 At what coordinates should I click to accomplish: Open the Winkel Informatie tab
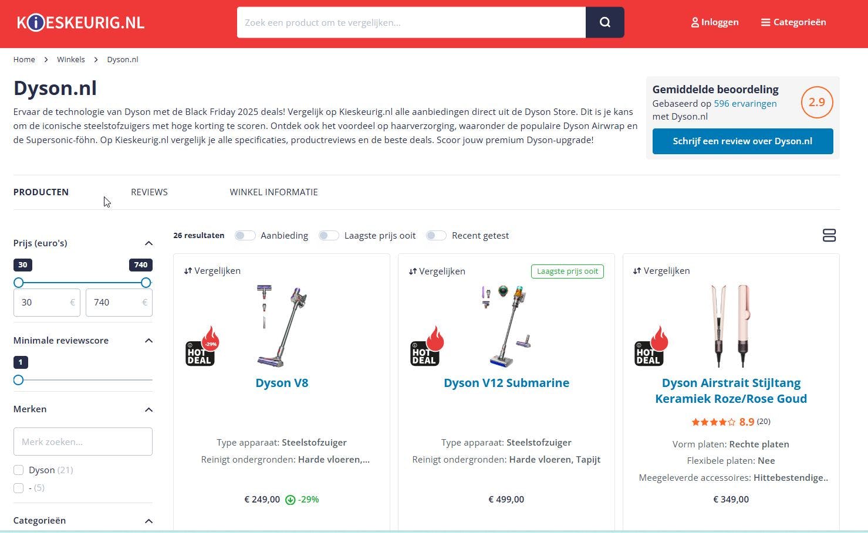[x=273, y=192]
